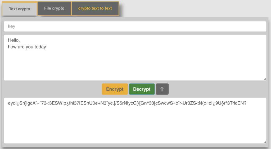The image size is (271, 149).
Task: Click the word "how" in the message
Action: point(12,47)
